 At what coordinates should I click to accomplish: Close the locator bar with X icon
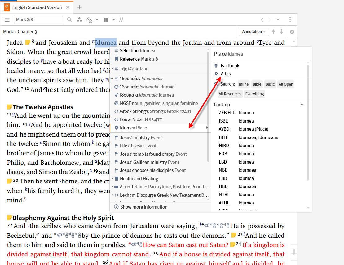pos(292,32)
